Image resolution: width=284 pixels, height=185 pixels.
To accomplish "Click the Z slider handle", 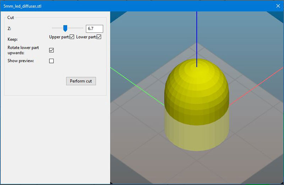I will (x=65, y=28).
